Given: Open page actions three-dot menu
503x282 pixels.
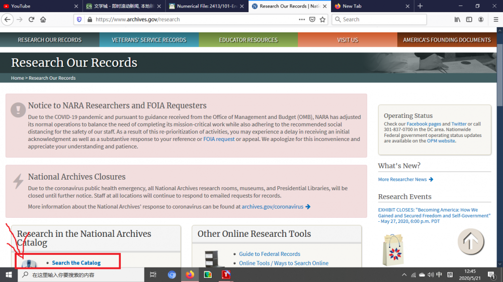Looking at the screenshot, I should 302,20.
